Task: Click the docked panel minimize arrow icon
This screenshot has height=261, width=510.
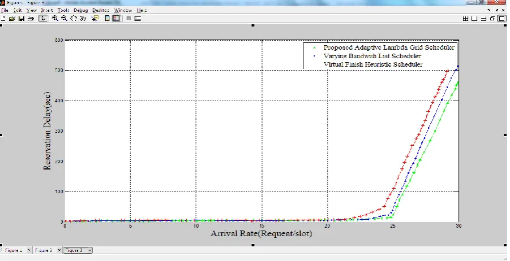Action: 488,10
